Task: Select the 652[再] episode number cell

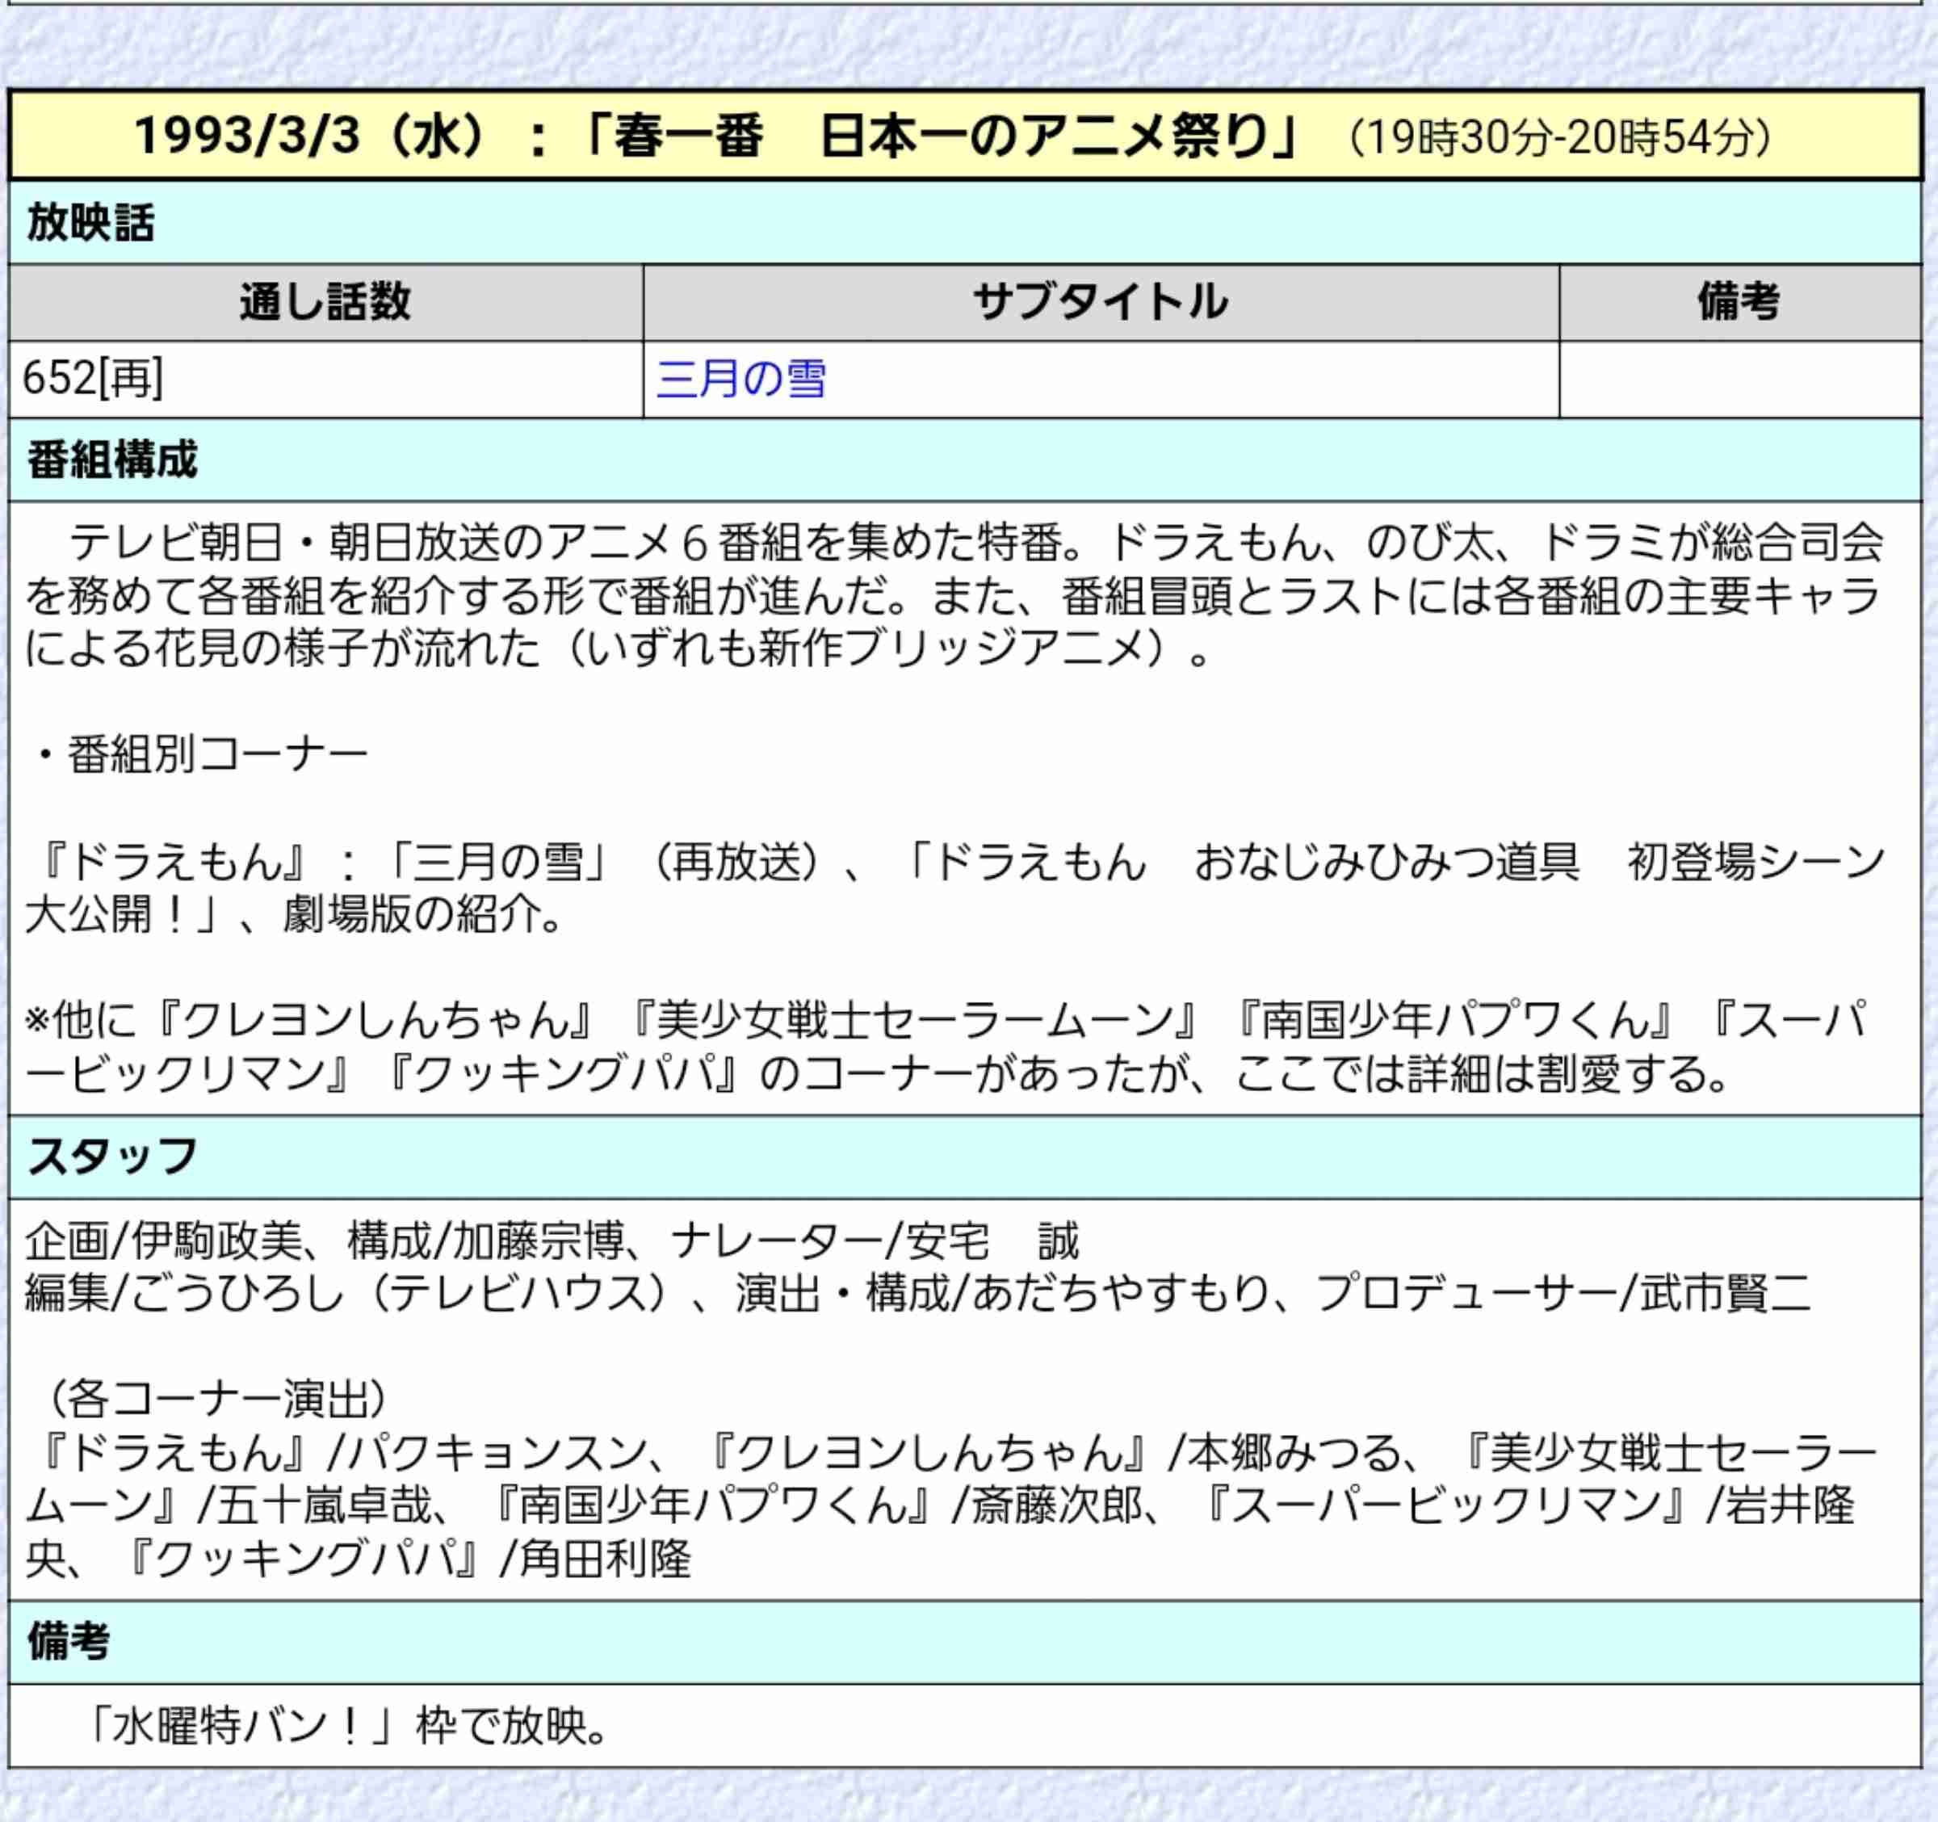Action: tap(325, 380)
